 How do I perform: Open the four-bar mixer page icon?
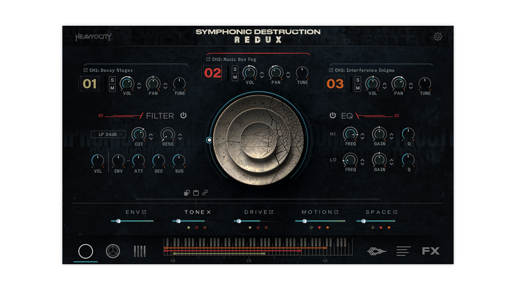[x=140, y=251]
